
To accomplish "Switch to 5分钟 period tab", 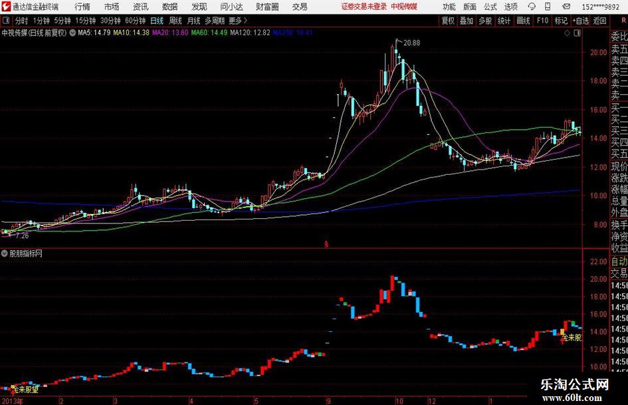I will (62, 21).
